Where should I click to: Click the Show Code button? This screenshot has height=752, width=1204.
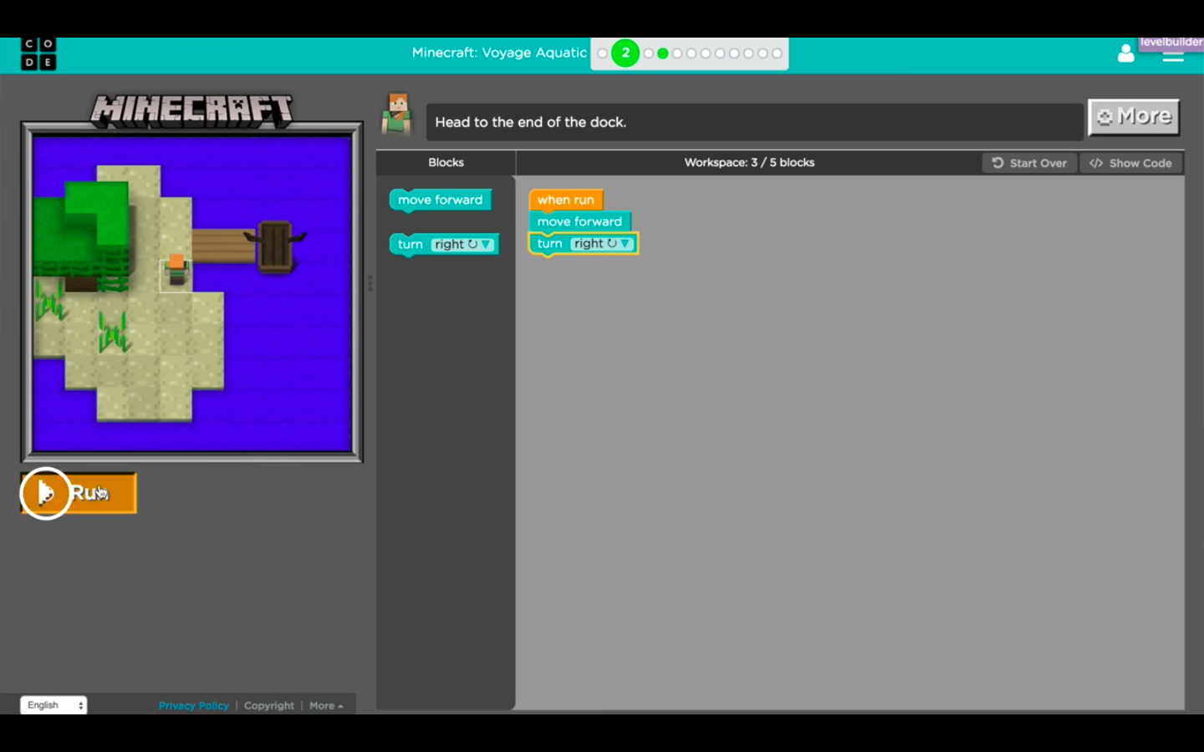pos(1131,163)
